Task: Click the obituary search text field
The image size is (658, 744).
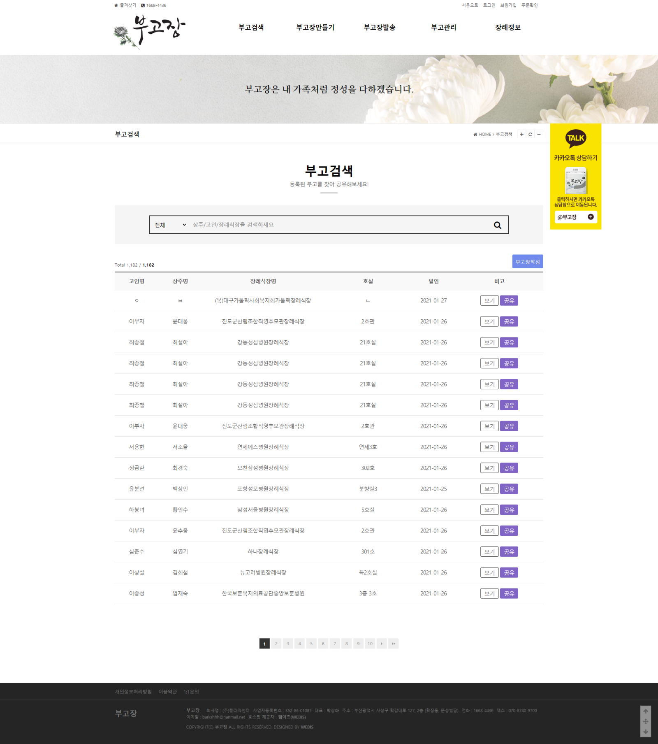Action: [x=337, y=225]
